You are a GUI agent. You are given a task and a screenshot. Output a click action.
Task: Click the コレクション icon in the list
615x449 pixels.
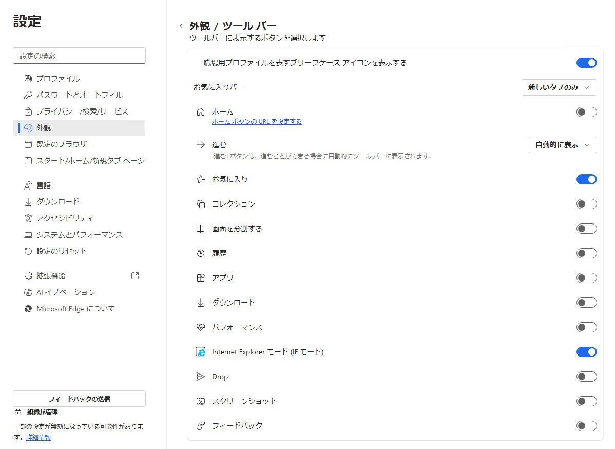pos(201,204)
